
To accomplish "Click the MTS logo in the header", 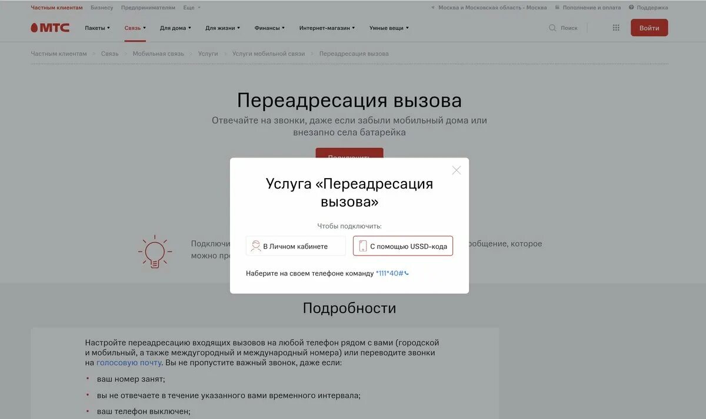I will coord(50,28).
